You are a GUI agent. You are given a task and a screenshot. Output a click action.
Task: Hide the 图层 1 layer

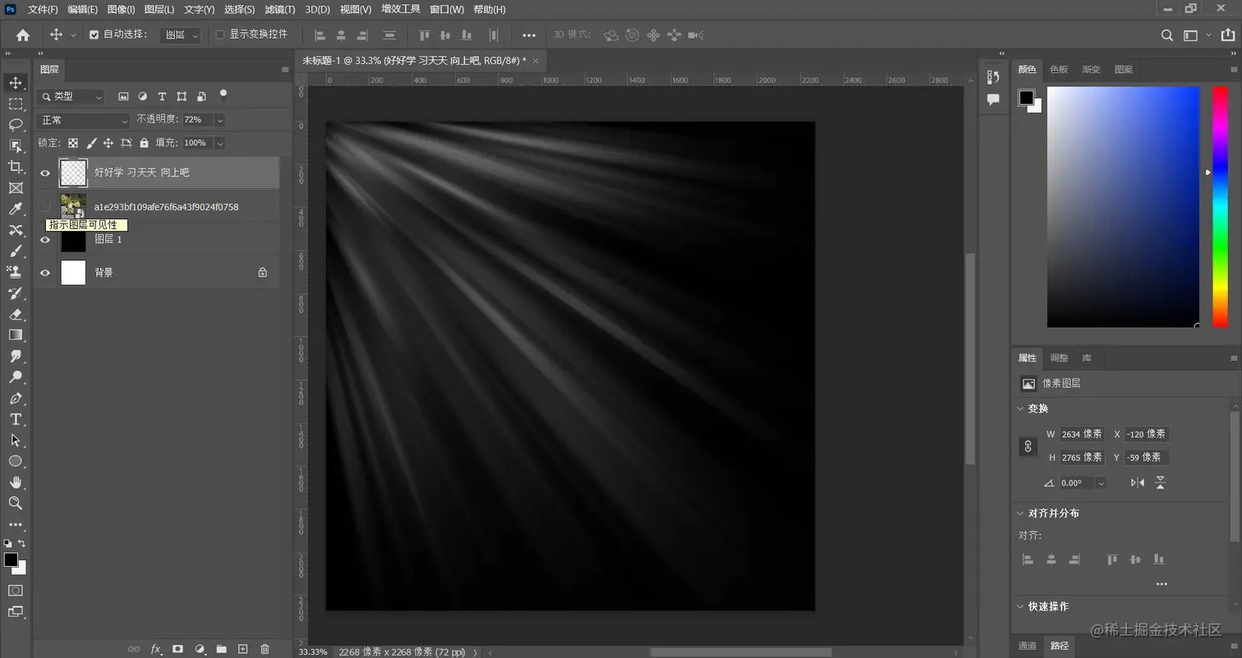pos(45,240)
